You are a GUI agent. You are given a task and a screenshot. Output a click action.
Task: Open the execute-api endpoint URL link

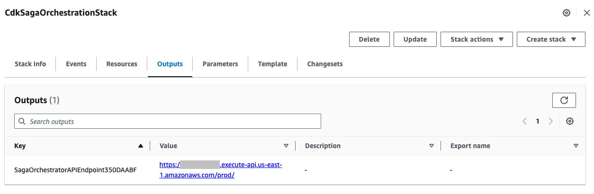[x=221, y=170]
